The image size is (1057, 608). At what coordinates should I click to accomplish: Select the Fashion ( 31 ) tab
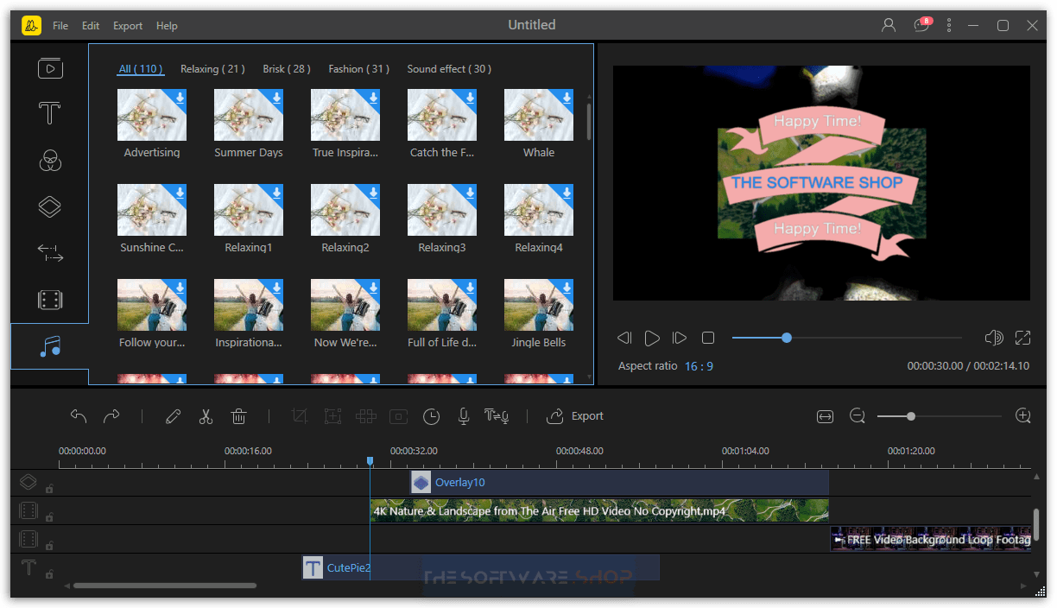click(358, 69)
